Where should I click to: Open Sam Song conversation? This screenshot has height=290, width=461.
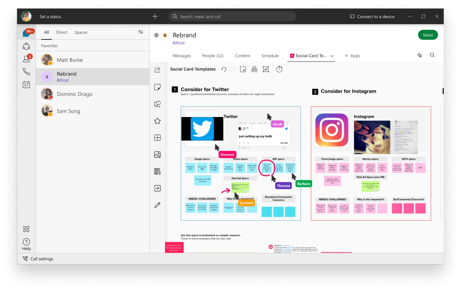[x=93, y=111]
